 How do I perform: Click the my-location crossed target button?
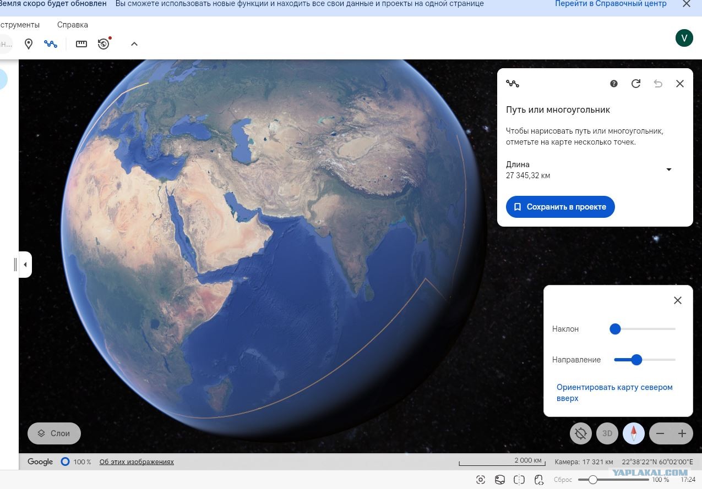click(x=580, y=433)
